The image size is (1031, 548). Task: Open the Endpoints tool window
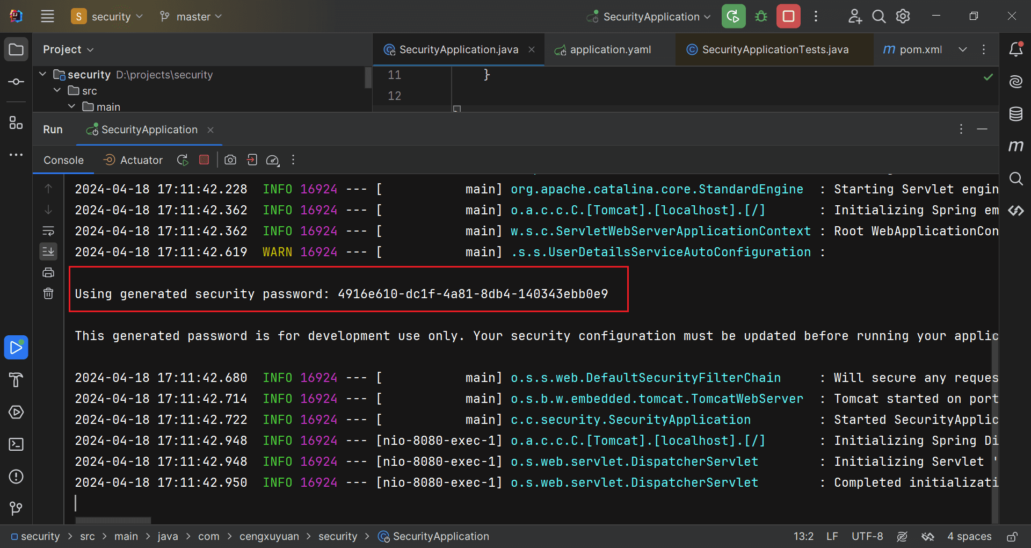1015,211
